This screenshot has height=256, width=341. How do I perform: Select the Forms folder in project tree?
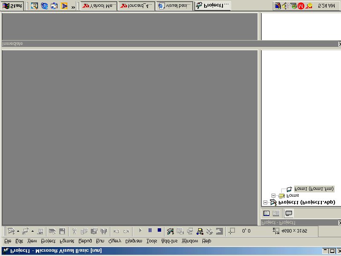click(292, 195)
